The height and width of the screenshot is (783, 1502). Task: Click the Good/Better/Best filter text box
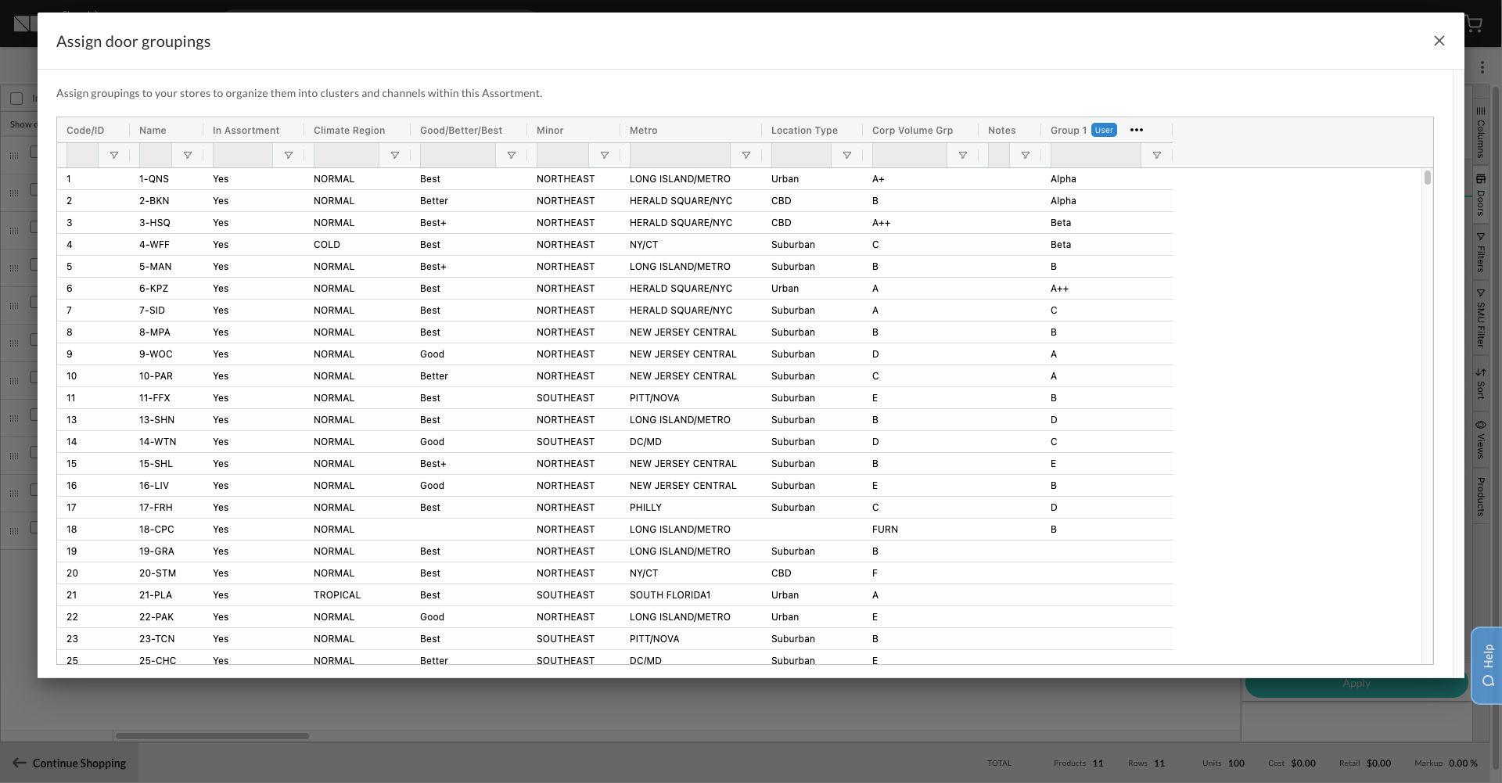[x=457, y=156]
